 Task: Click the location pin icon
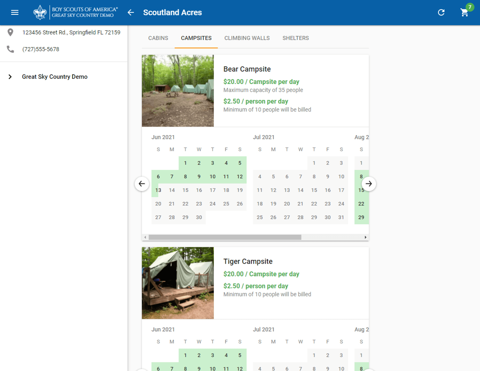[x=10, y=32]
